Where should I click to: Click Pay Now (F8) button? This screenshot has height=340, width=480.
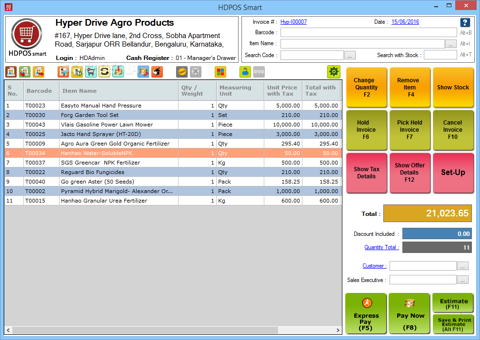(410, 313)
